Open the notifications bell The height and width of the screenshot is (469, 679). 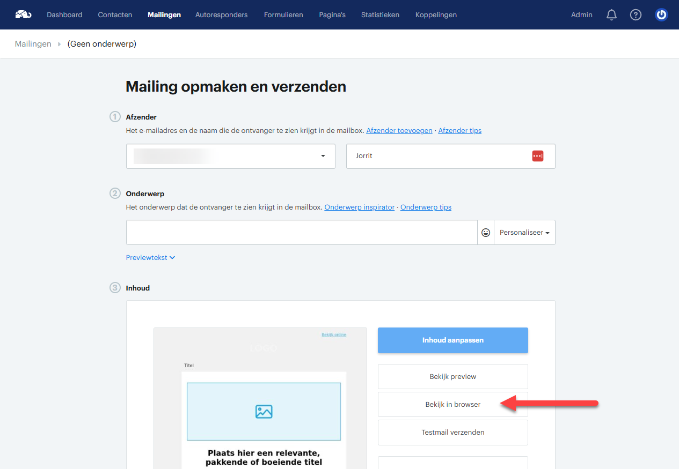coord(611,15)
